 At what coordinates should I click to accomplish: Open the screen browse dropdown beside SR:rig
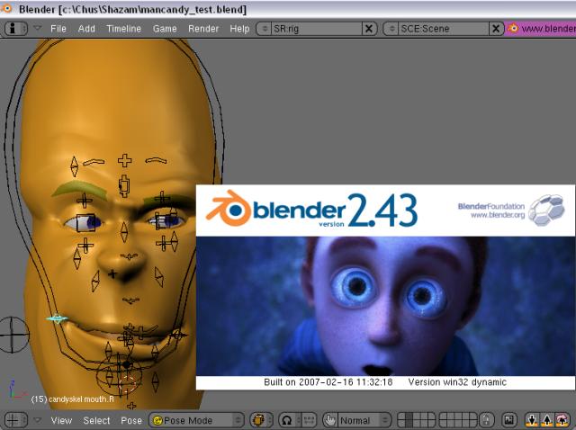[264, 29]
